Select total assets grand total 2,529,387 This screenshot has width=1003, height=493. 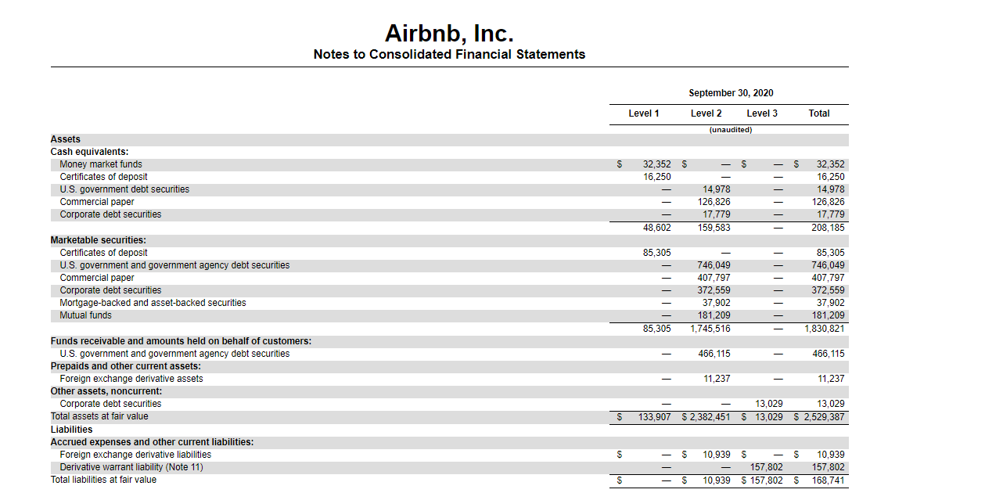[825, 416]
